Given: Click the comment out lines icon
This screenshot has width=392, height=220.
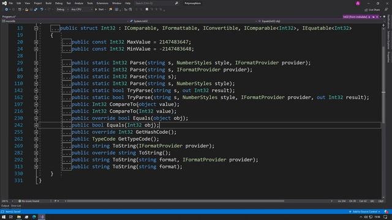Looking at the screenshot, I should coord(126,10).
